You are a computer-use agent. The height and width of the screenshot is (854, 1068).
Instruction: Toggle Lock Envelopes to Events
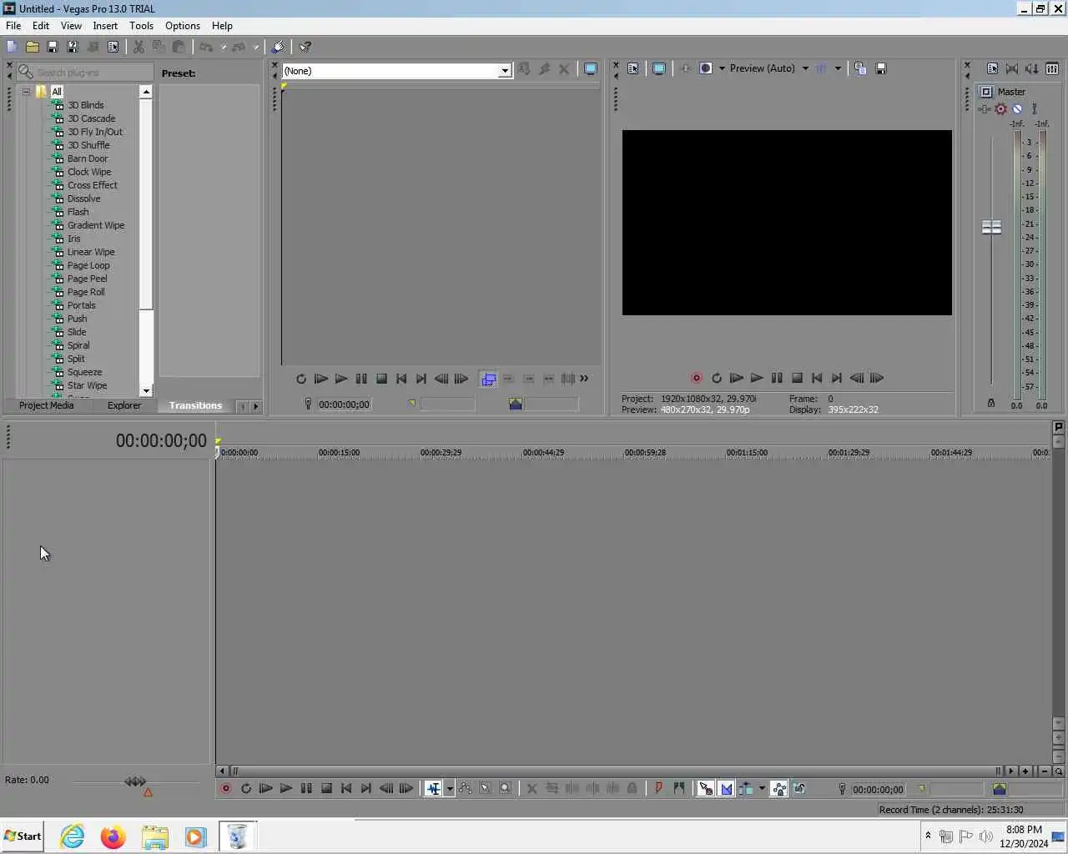tap(778, 788)
